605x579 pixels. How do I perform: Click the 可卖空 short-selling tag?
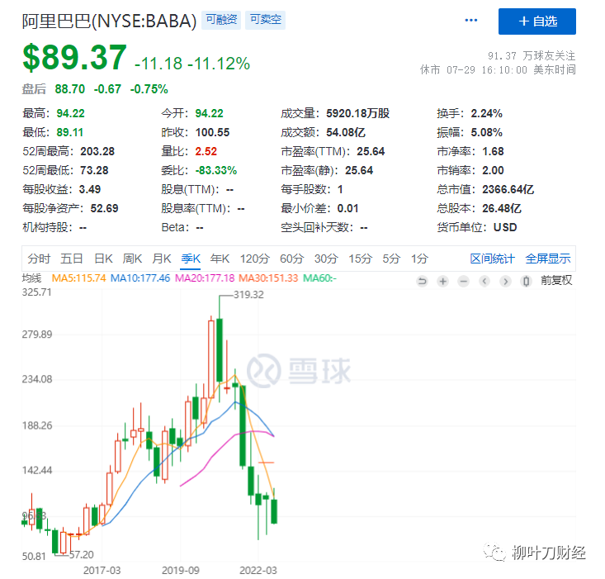(x=265, y=20)
